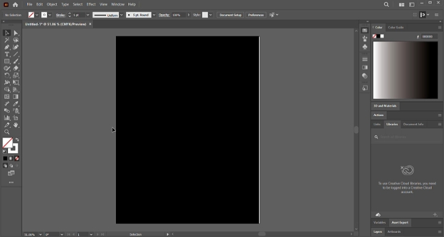Open the artboard number dropdown
Screen dimensions: 444x237
pos(91,235)
